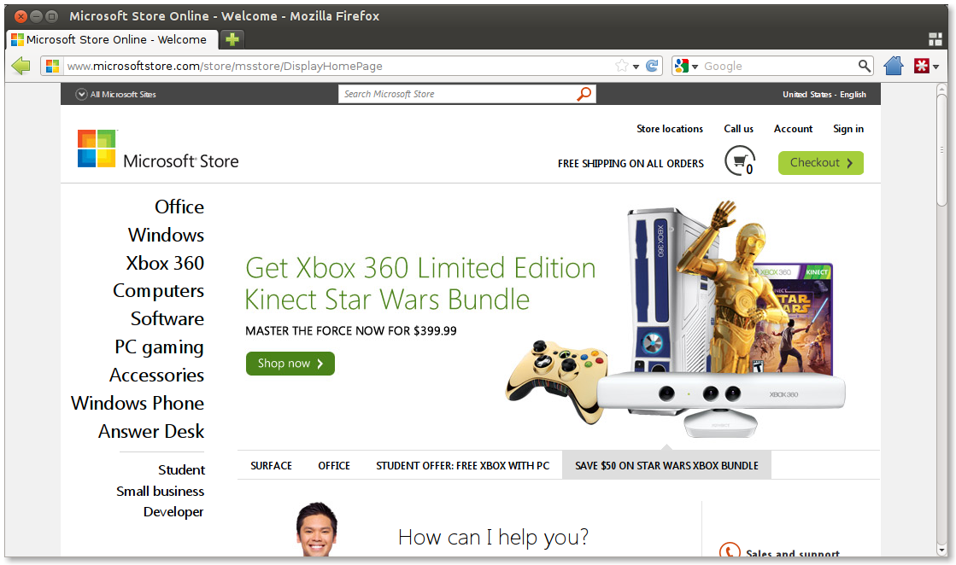
Task: Click the scrollbar down arrow
Action: tap(942, 550)
